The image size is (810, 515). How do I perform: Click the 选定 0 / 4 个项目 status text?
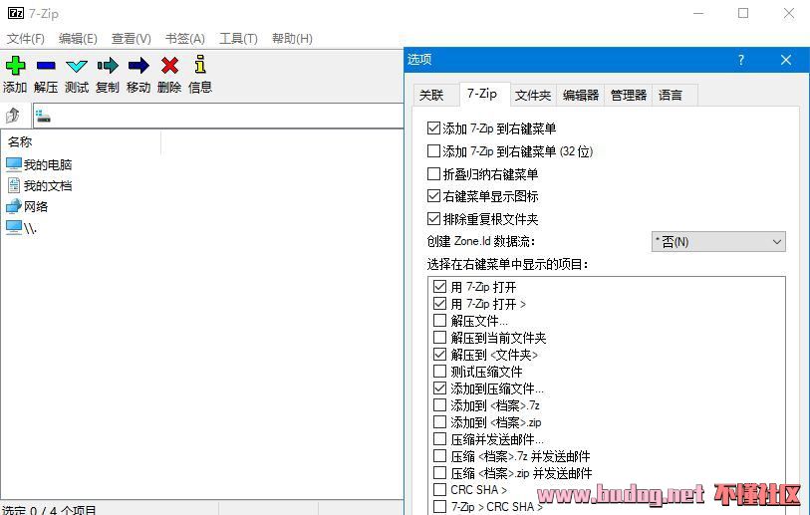[x=49, y=510]
